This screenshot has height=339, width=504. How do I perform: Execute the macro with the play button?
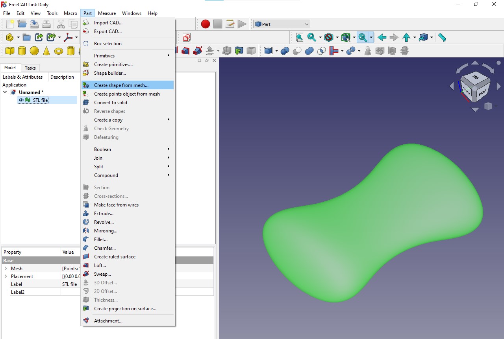(242, 24)
